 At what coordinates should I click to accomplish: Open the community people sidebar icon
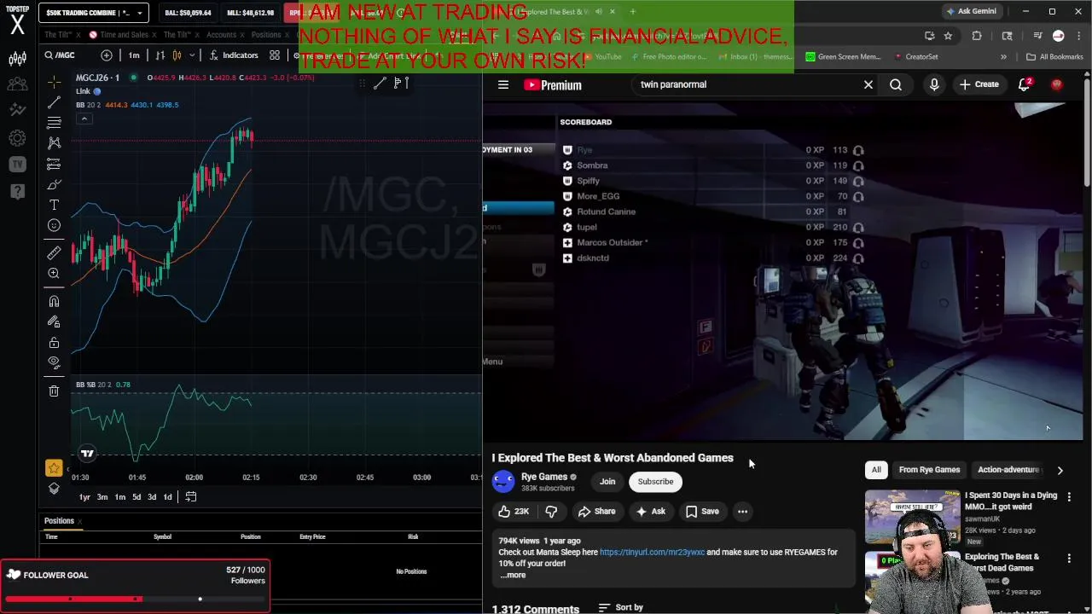coord(16,84)
